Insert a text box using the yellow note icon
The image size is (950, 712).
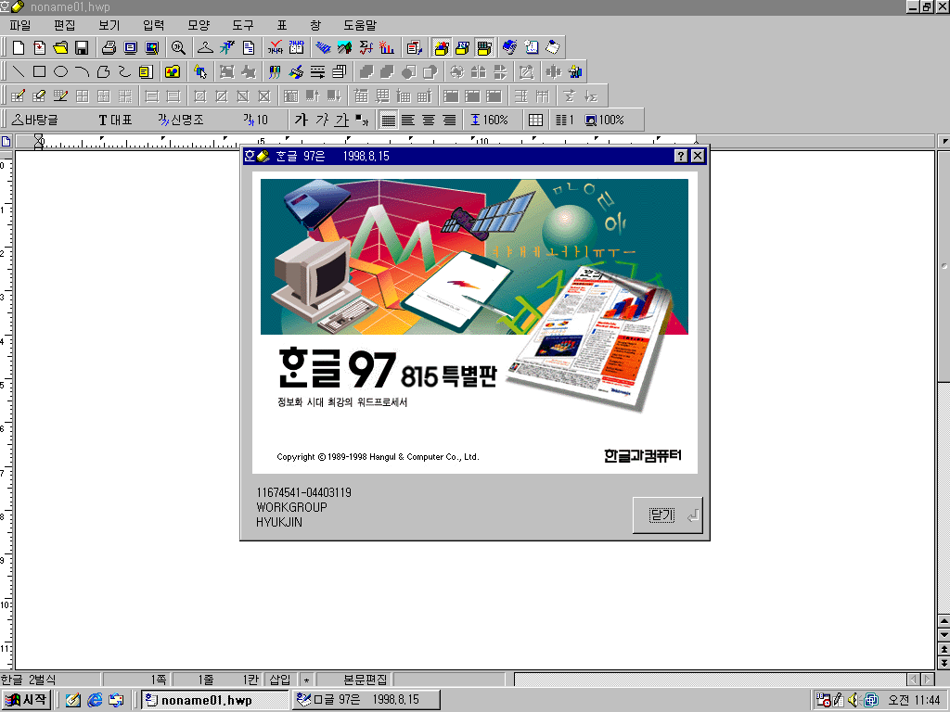click(146, 72)
